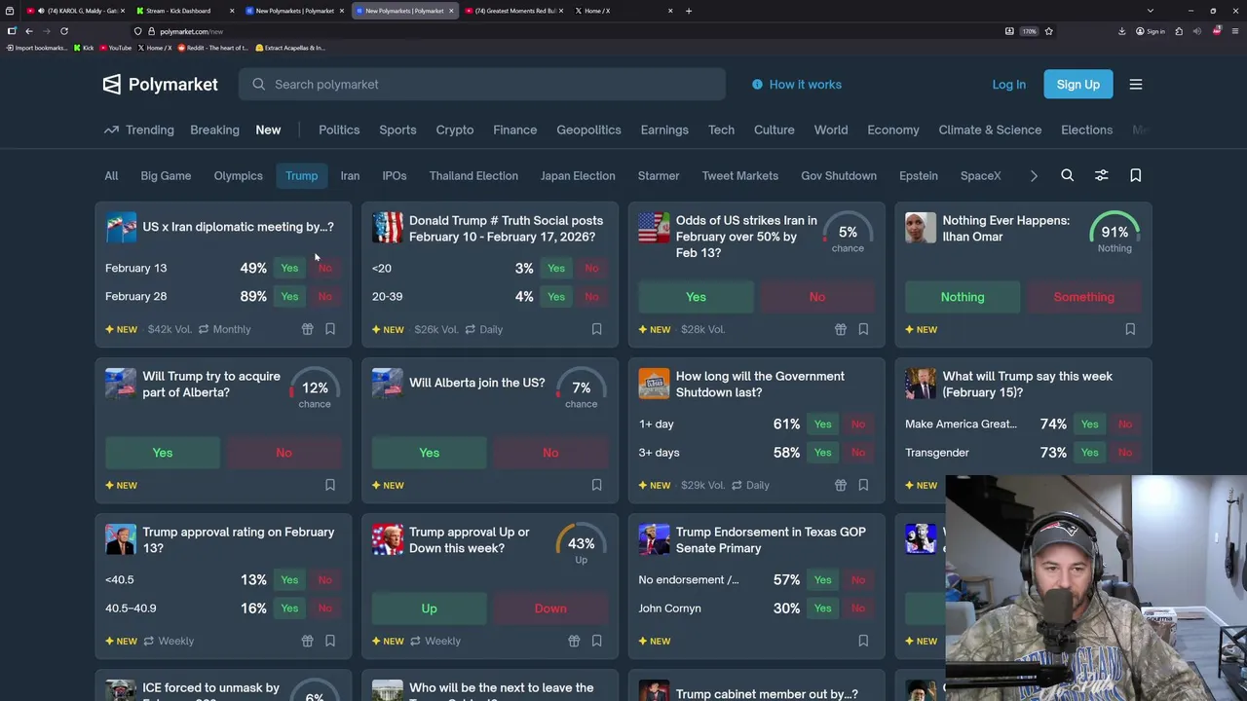Click Yes for 1+ day shutdown
Image resolution: width=1247 pixels, height=701 pixels.
pos(823,424)
